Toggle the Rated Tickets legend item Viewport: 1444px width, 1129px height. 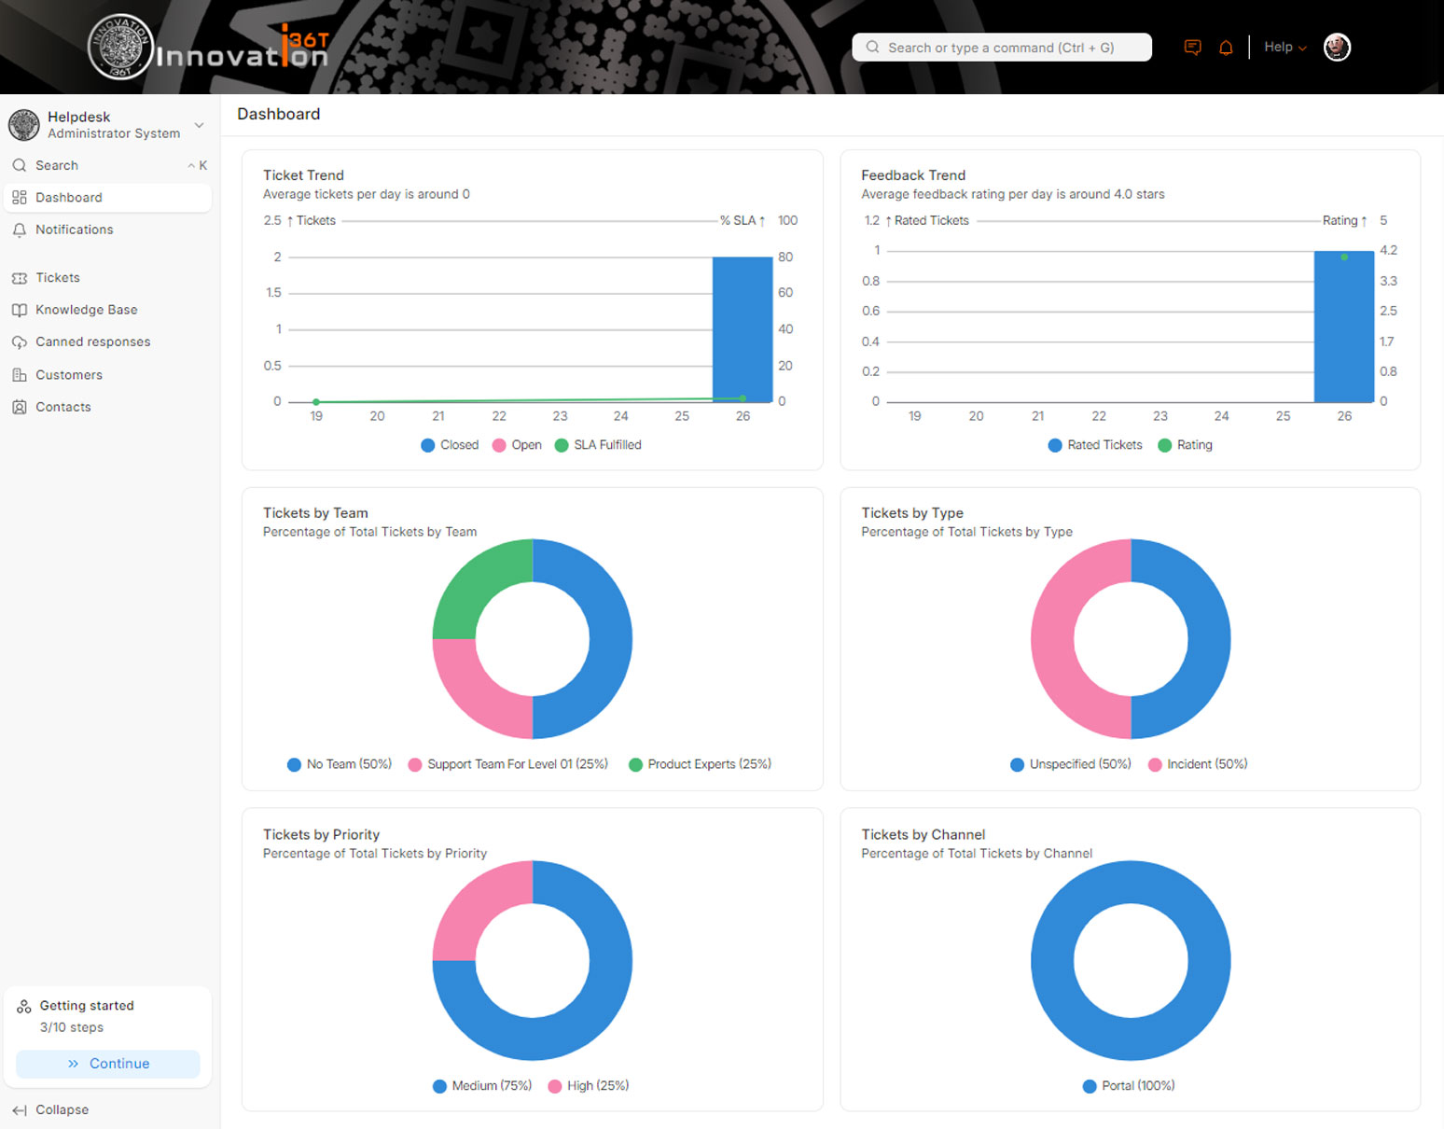1095,445
